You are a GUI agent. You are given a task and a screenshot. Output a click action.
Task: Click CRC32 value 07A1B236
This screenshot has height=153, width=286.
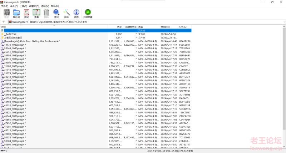pyautogui.click(x=185, y=41)
